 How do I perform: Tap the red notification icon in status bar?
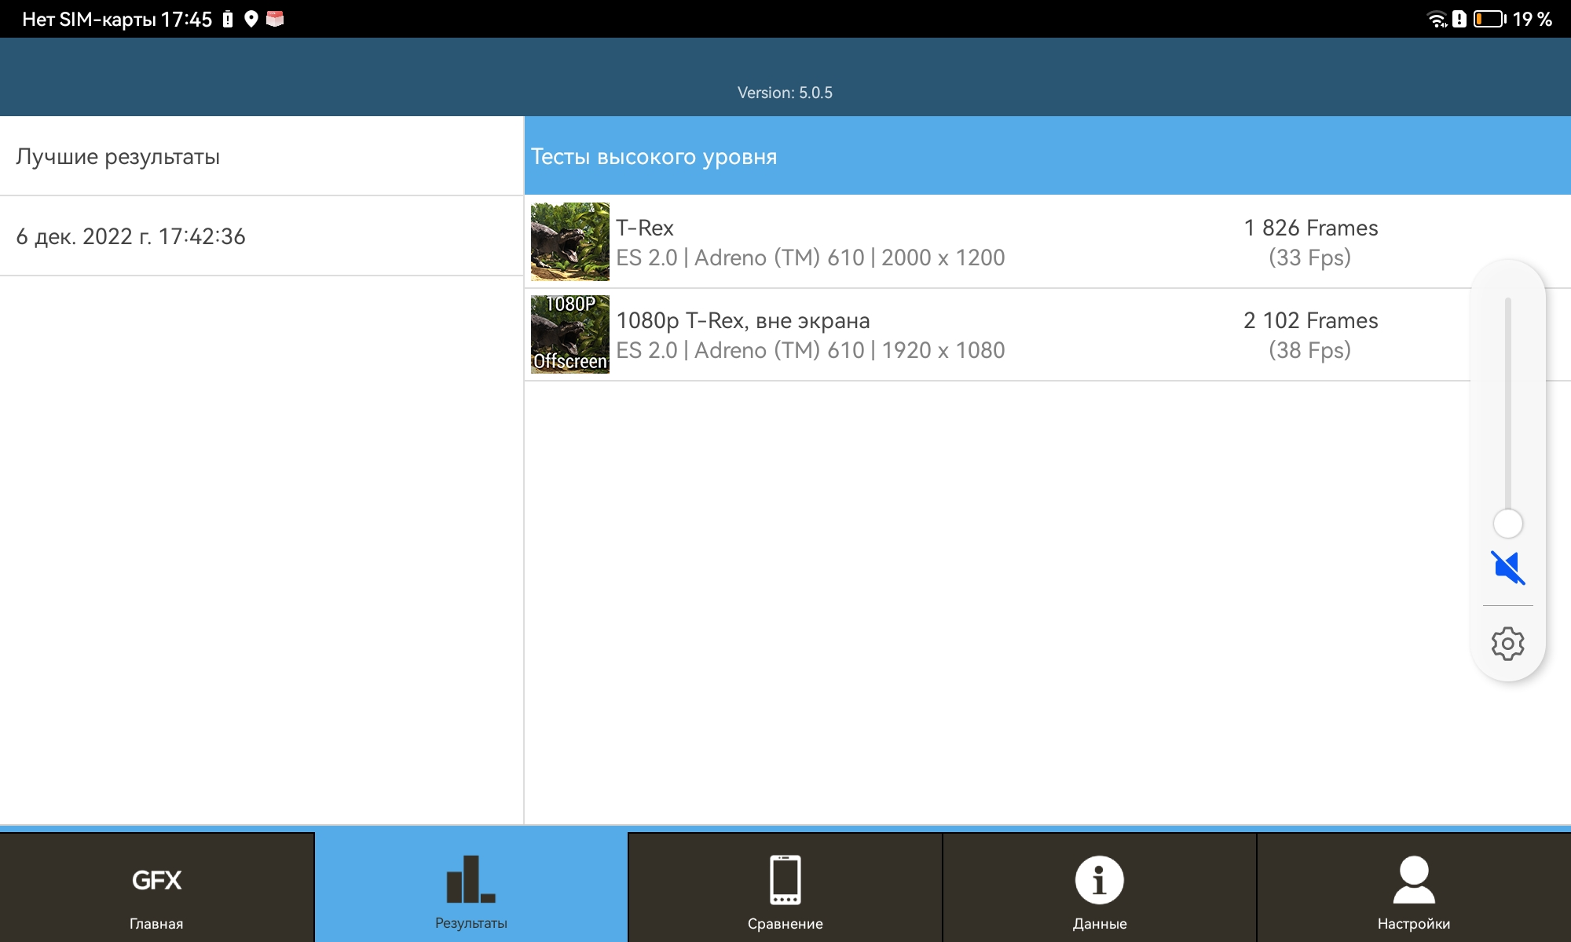(275, 19)
